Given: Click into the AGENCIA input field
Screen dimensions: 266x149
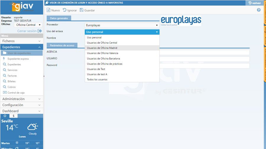Looking at the screenshot, I should [x=205, y=52].
